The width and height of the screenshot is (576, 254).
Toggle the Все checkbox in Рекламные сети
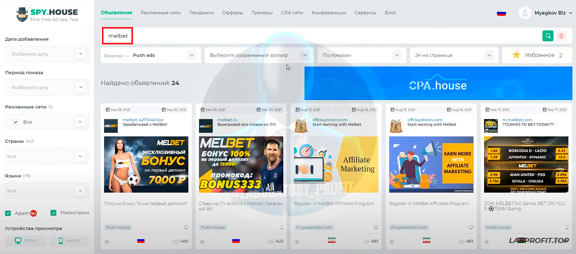[16, 122]
